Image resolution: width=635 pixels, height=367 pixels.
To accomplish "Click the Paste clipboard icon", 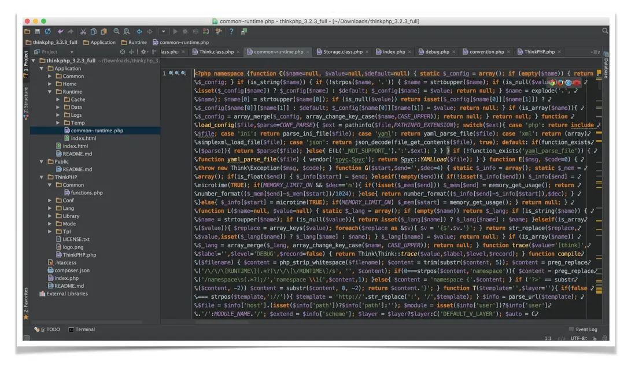I will click(x=104, y=32).
